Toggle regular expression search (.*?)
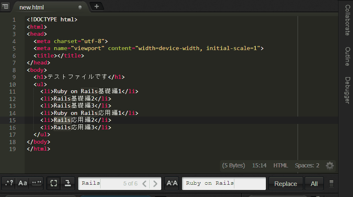The image size is (353, 197). click(x=9, y=183)
